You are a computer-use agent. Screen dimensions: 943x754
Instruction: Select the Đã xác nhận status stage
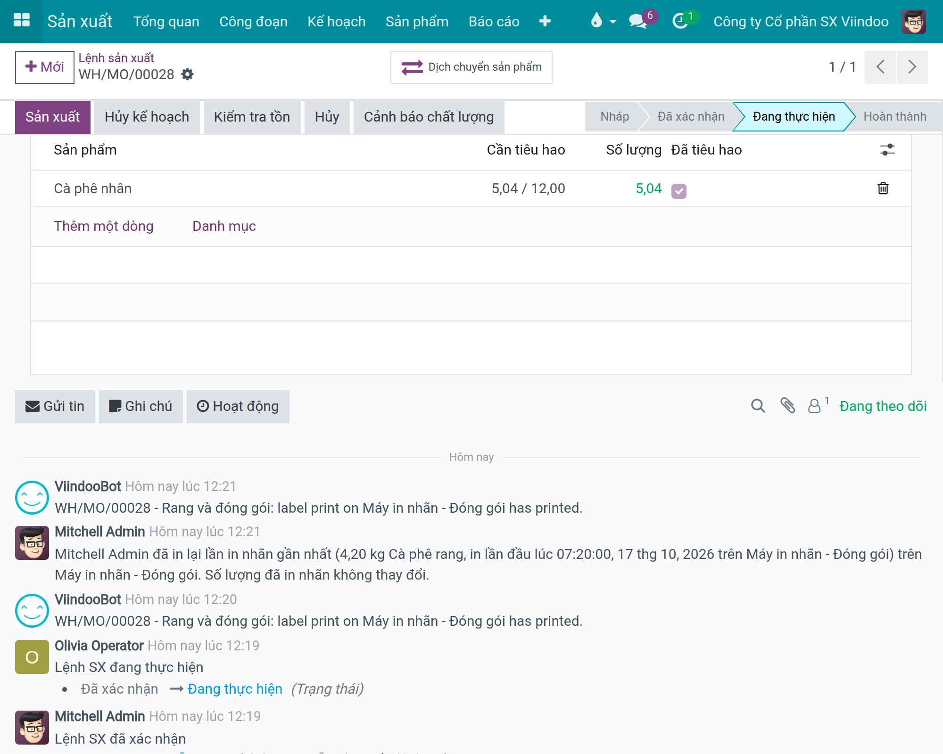tap(691, 116)
